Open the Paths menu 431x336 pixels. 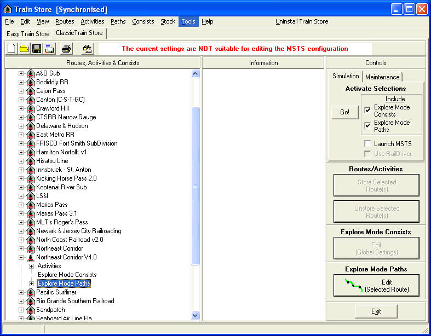click(x=118, y=21)
